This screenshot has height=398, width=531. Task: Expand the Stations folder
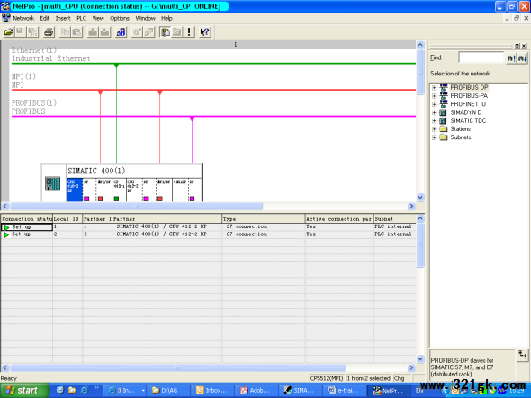434,129
